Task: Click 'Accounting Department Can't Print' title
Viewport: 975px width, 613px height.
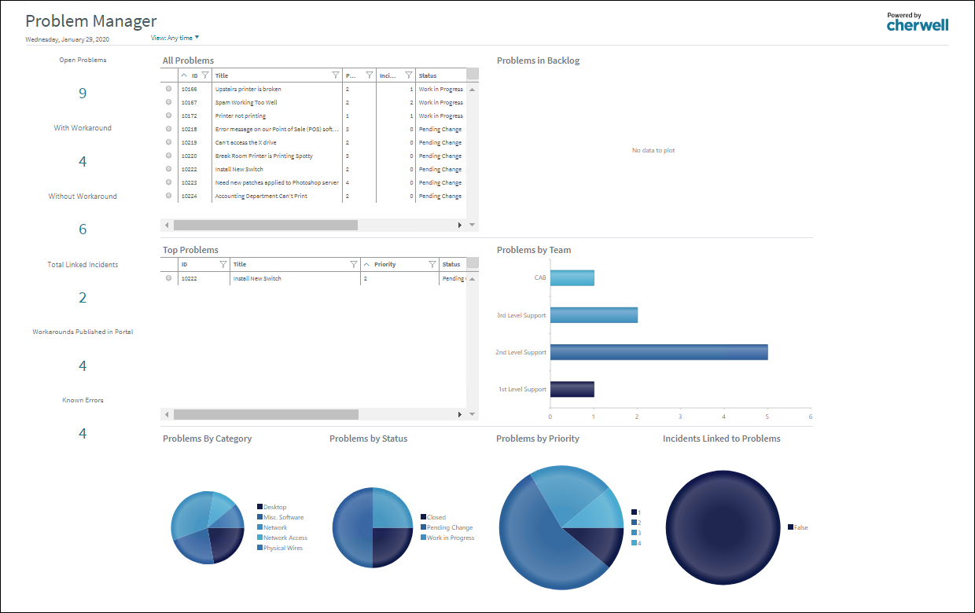Action: coord(261,196)
